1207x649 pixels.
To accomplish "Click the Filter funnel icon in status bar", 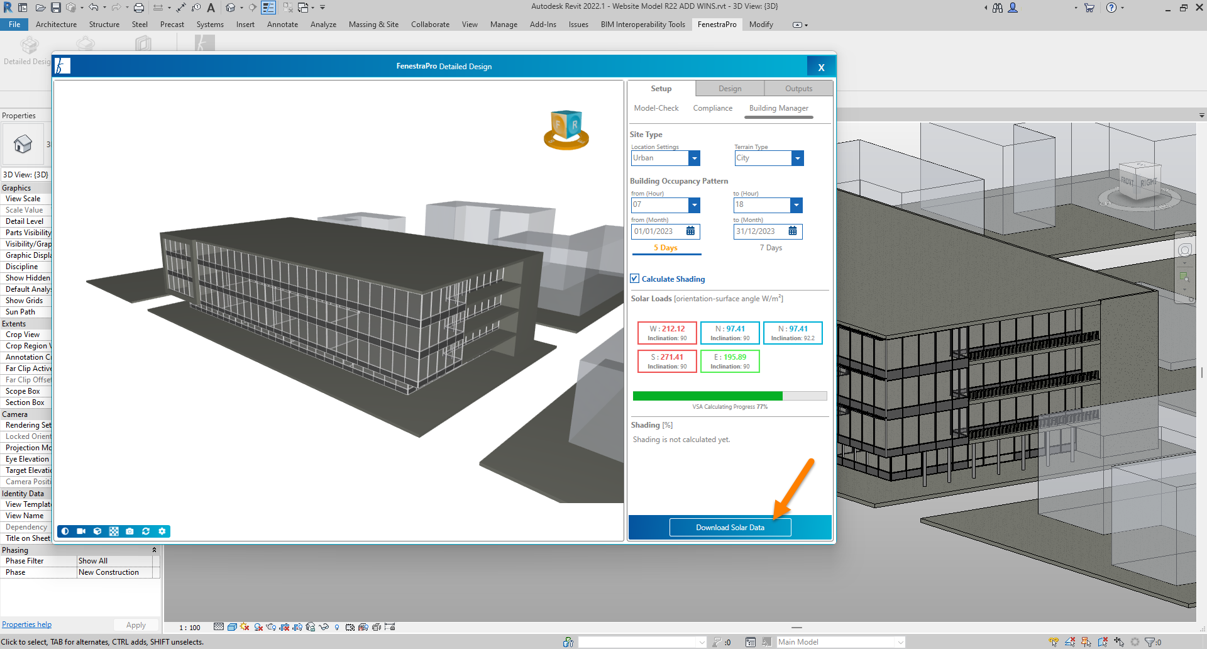I will pos(1150,642).
